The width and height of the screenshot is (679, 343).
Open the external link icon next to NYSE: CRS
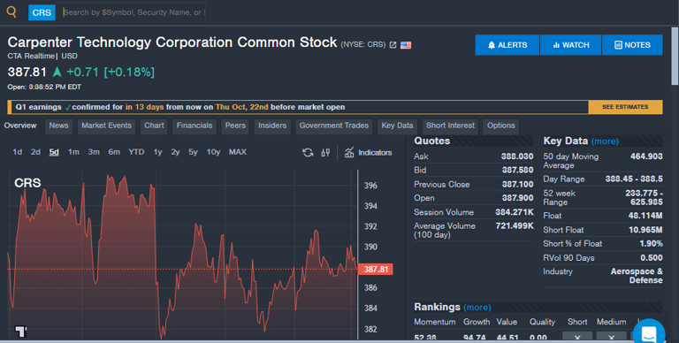(393, 45)
